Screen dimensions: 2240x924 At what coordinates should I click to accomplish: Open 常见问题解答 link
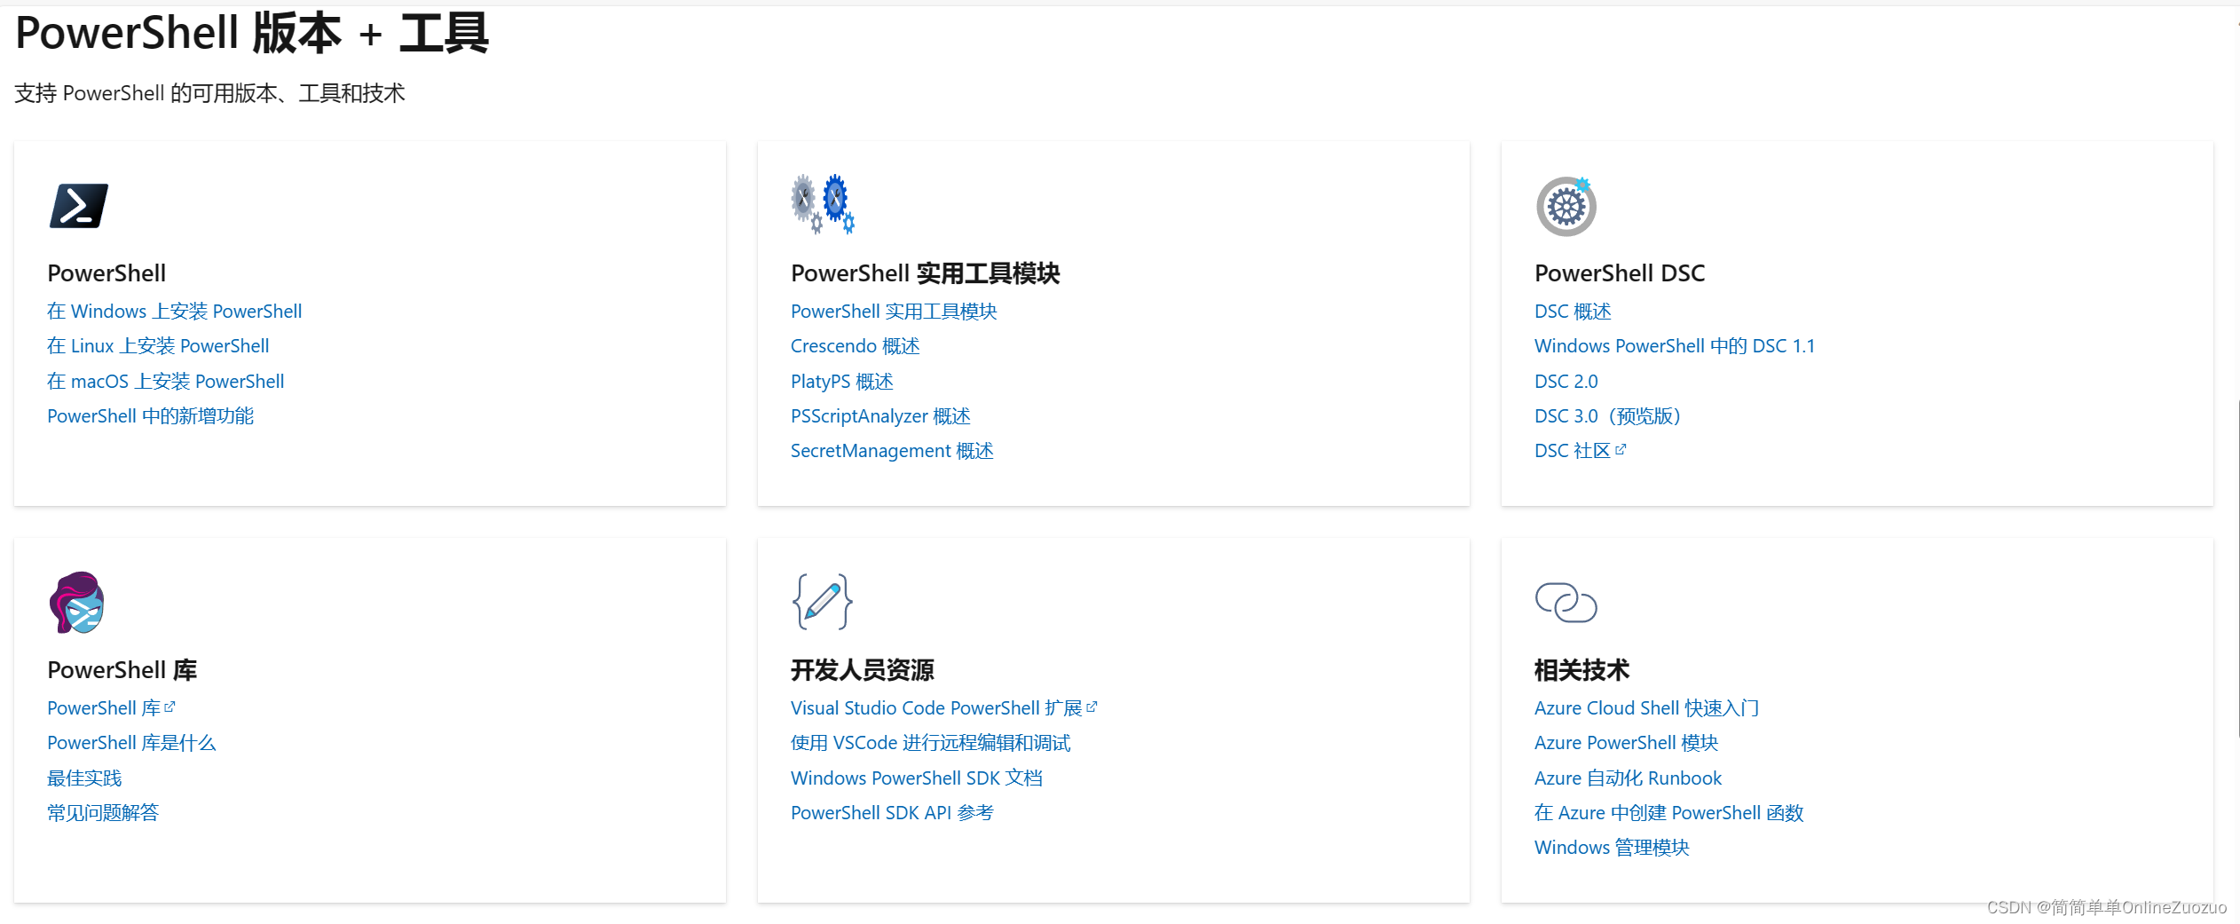tap(103, 813)
